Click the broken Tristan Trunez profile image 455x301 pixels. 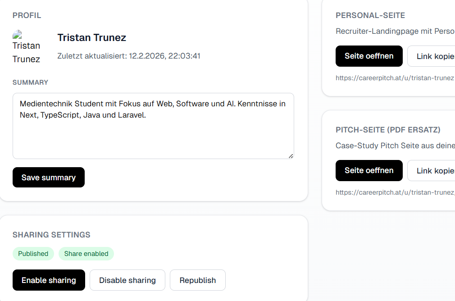click(x=26, y=47)
